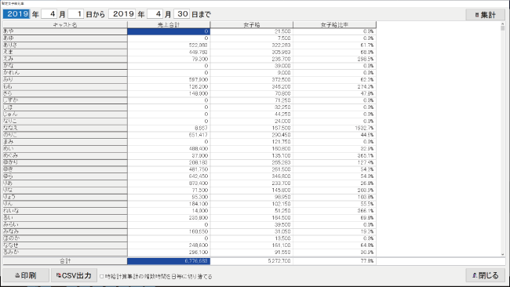Click the 女子給 cell 21,500
This screenshot has width=510, height=287.
pos(252,31)
